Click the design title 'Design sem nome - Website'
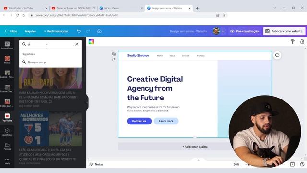This screenshot has height=173, width=307. coord(189,31)
